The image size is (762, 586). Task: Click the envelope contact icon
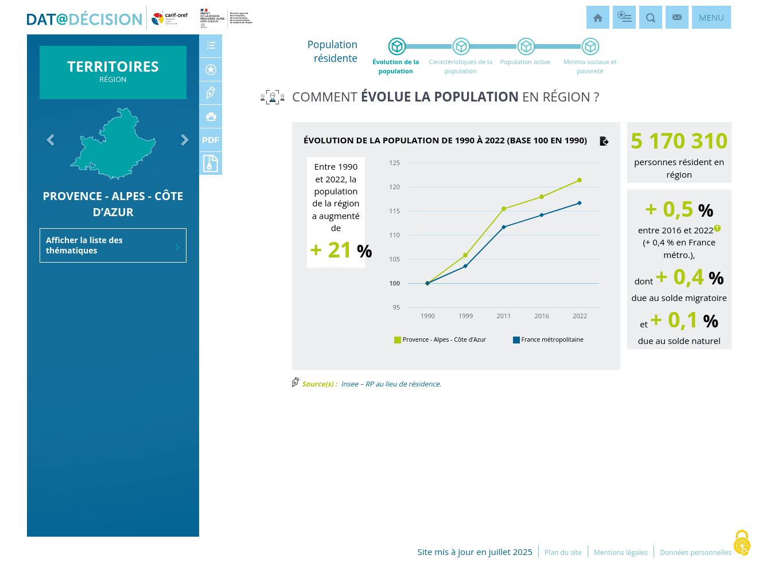677,18
